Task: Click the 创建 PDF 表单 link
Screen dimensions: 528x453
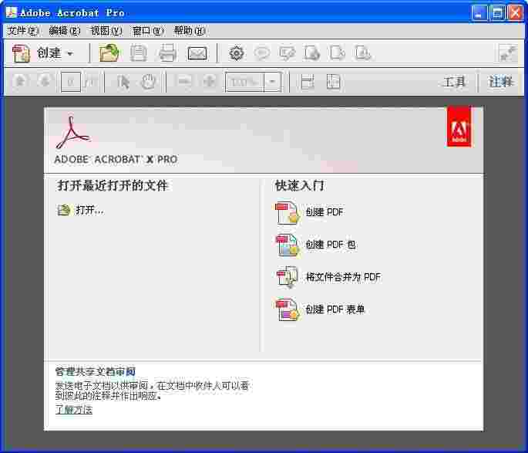Action: click(x=335, y=309)
